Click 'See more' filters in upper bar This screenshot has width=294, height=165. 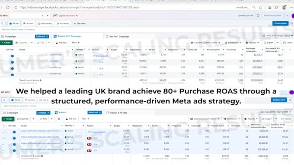[80, 24]
